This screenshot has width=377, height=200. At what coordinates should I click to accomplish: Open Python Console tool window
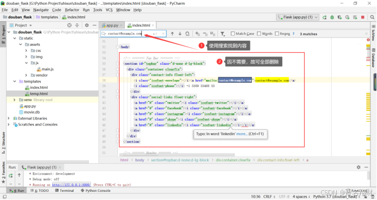click(95, 191)
